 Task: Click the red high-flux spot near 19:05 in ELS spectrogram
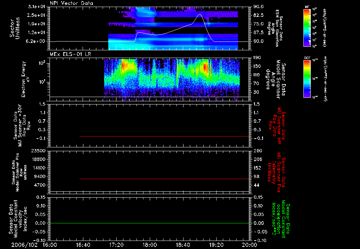205,68
